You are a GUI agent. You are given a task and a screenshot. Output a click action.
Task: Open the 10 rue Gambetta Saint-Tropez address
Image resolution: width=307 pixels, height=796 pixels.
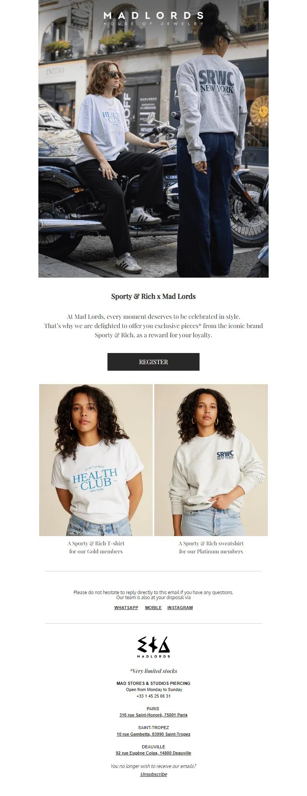(x=153, y=734)
